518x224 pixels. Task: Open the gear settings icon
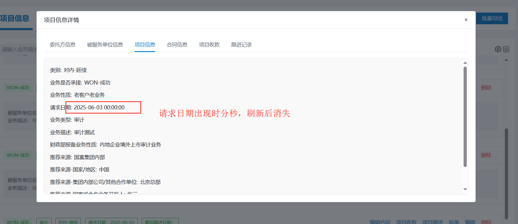point(498,49)
